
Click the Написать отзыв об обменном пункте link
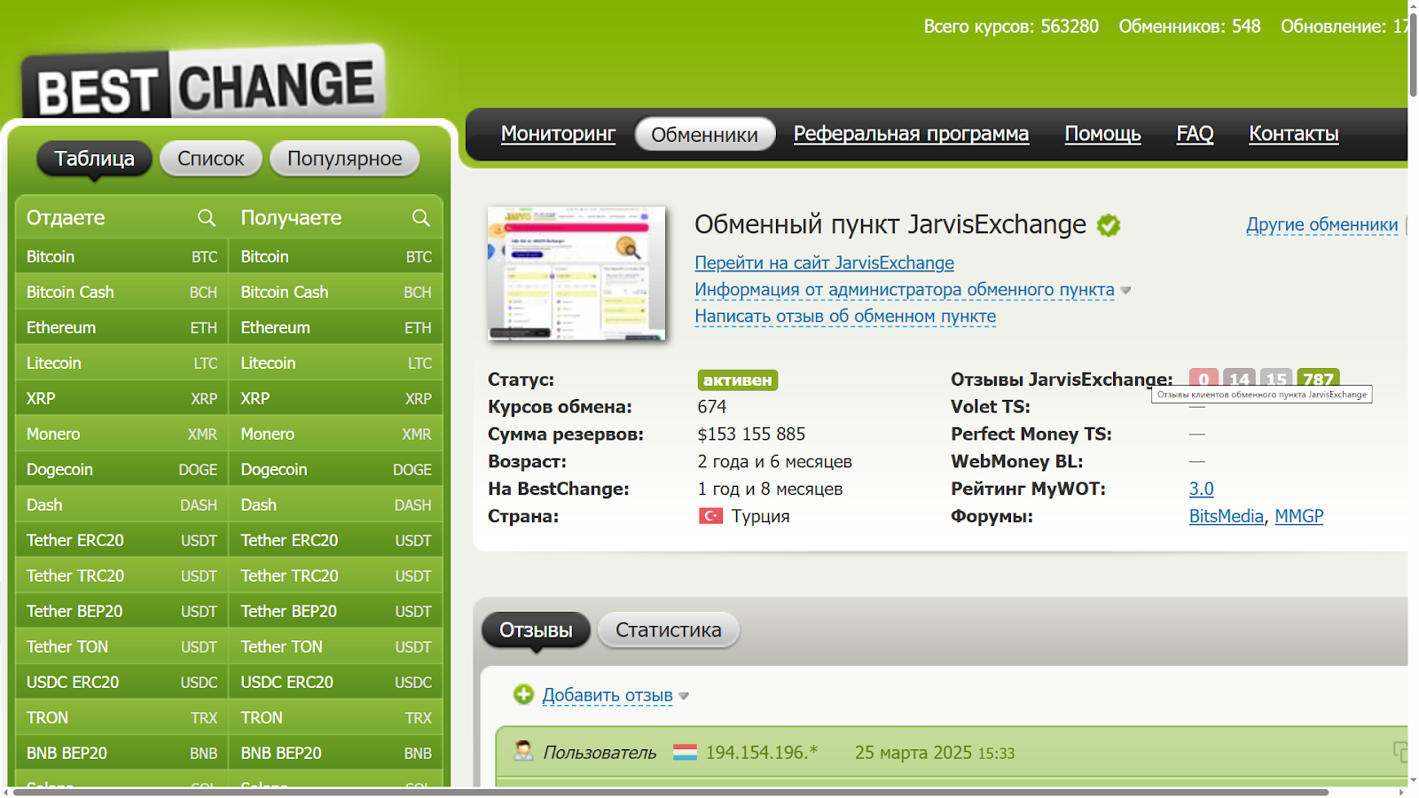point(845,317)
